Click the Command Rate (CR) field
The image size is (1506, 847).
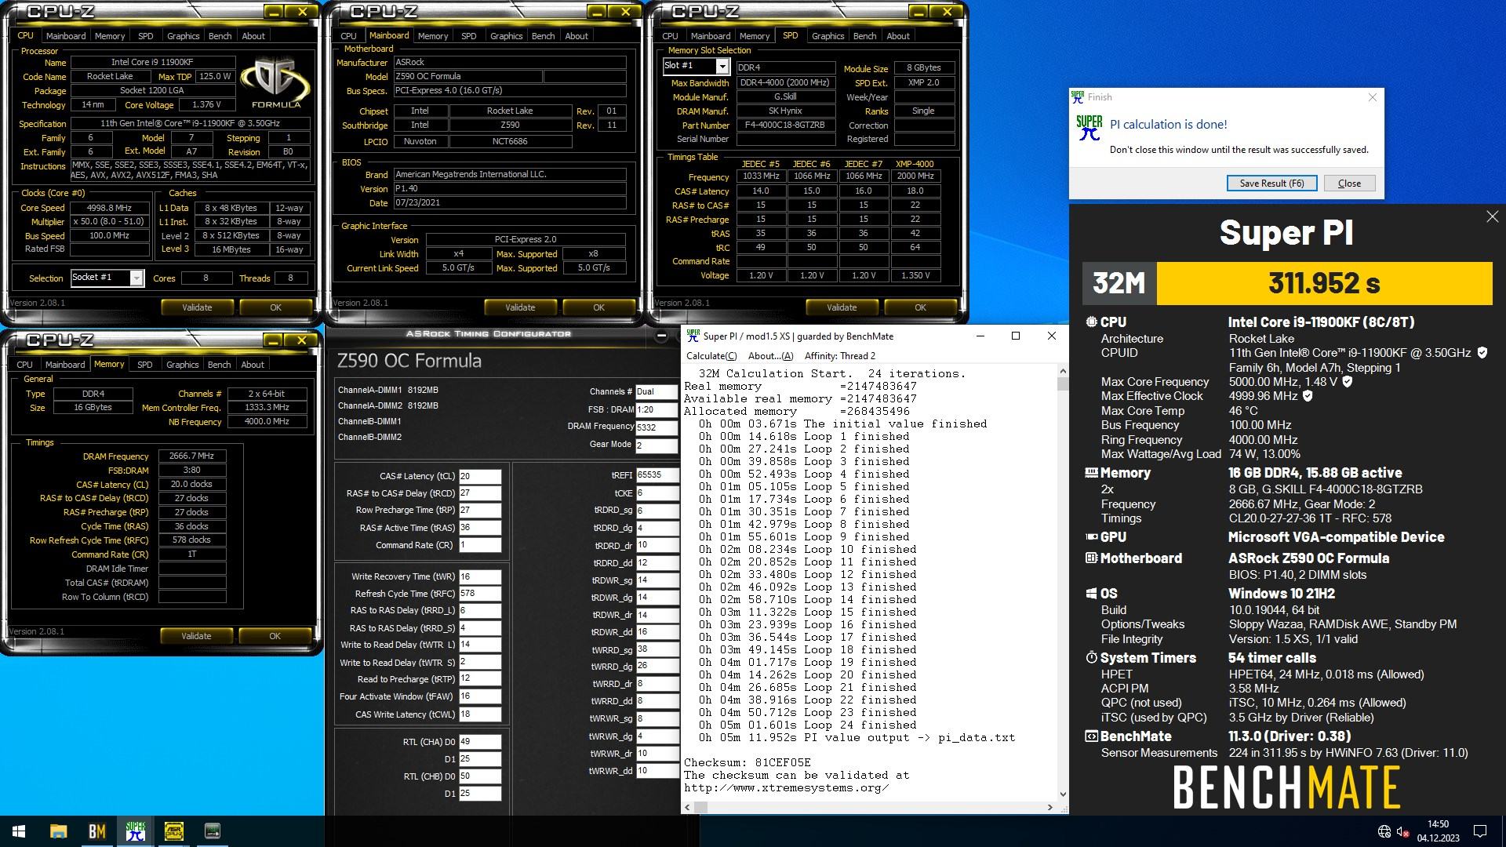click(x=480, y=545)
